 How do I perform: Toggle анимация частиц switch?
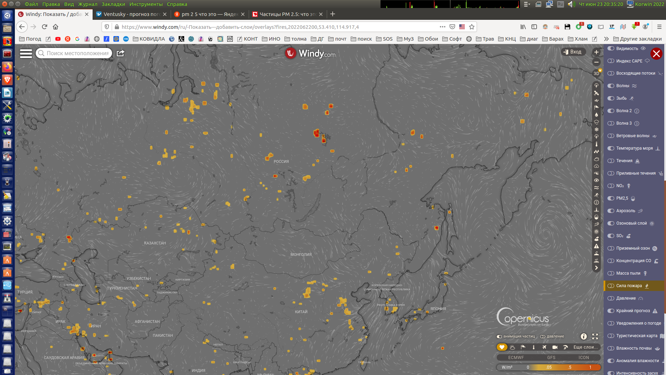point(499,336)
